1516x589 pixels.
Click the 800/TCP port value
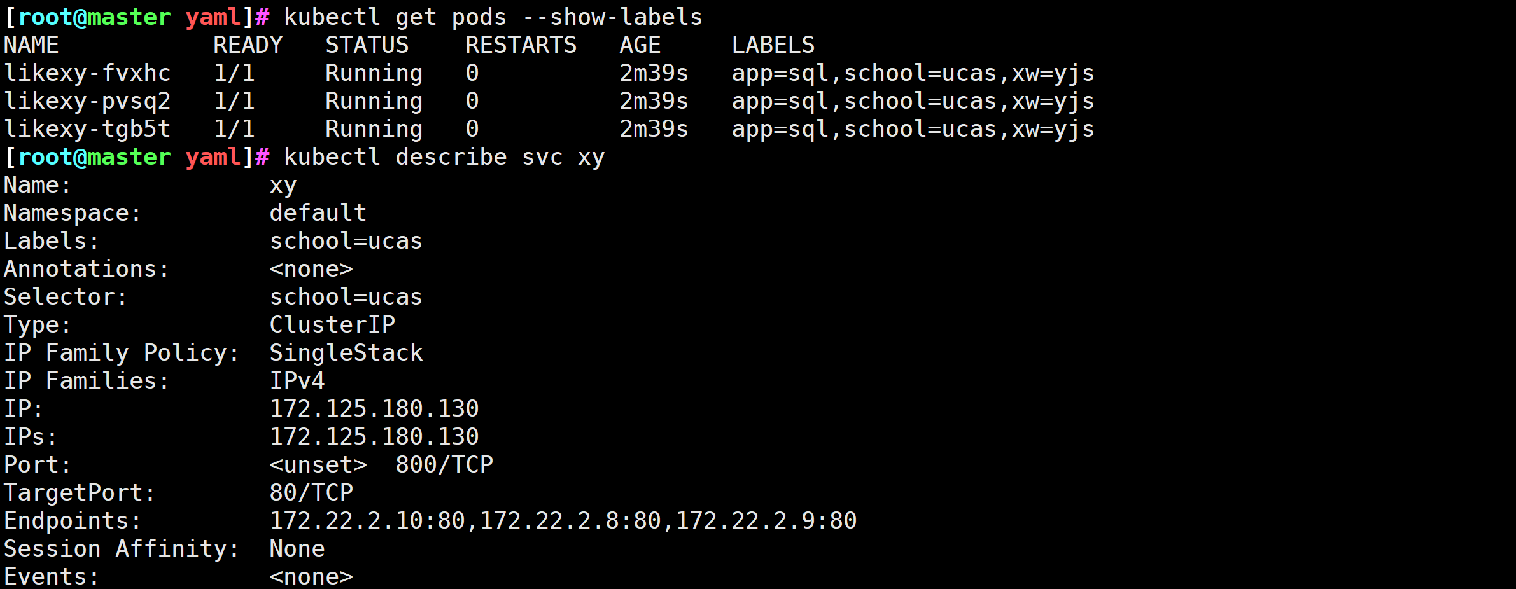tap(444, 465)
